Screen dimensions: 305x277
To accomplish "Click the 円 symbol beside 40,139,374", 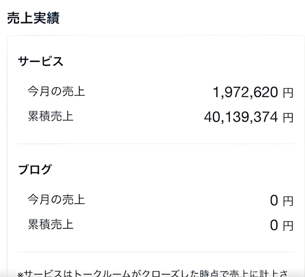I will click(288, 118).
